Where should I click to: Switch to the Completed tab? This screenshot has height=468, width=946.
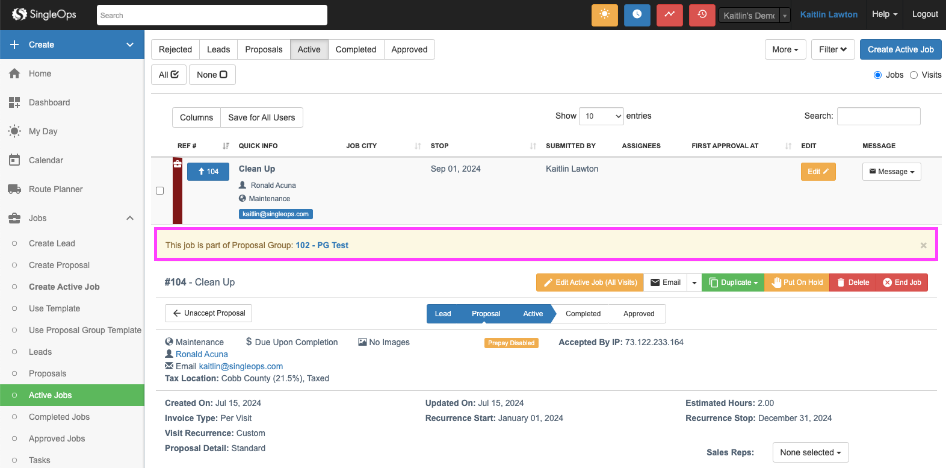click(356, 49)
